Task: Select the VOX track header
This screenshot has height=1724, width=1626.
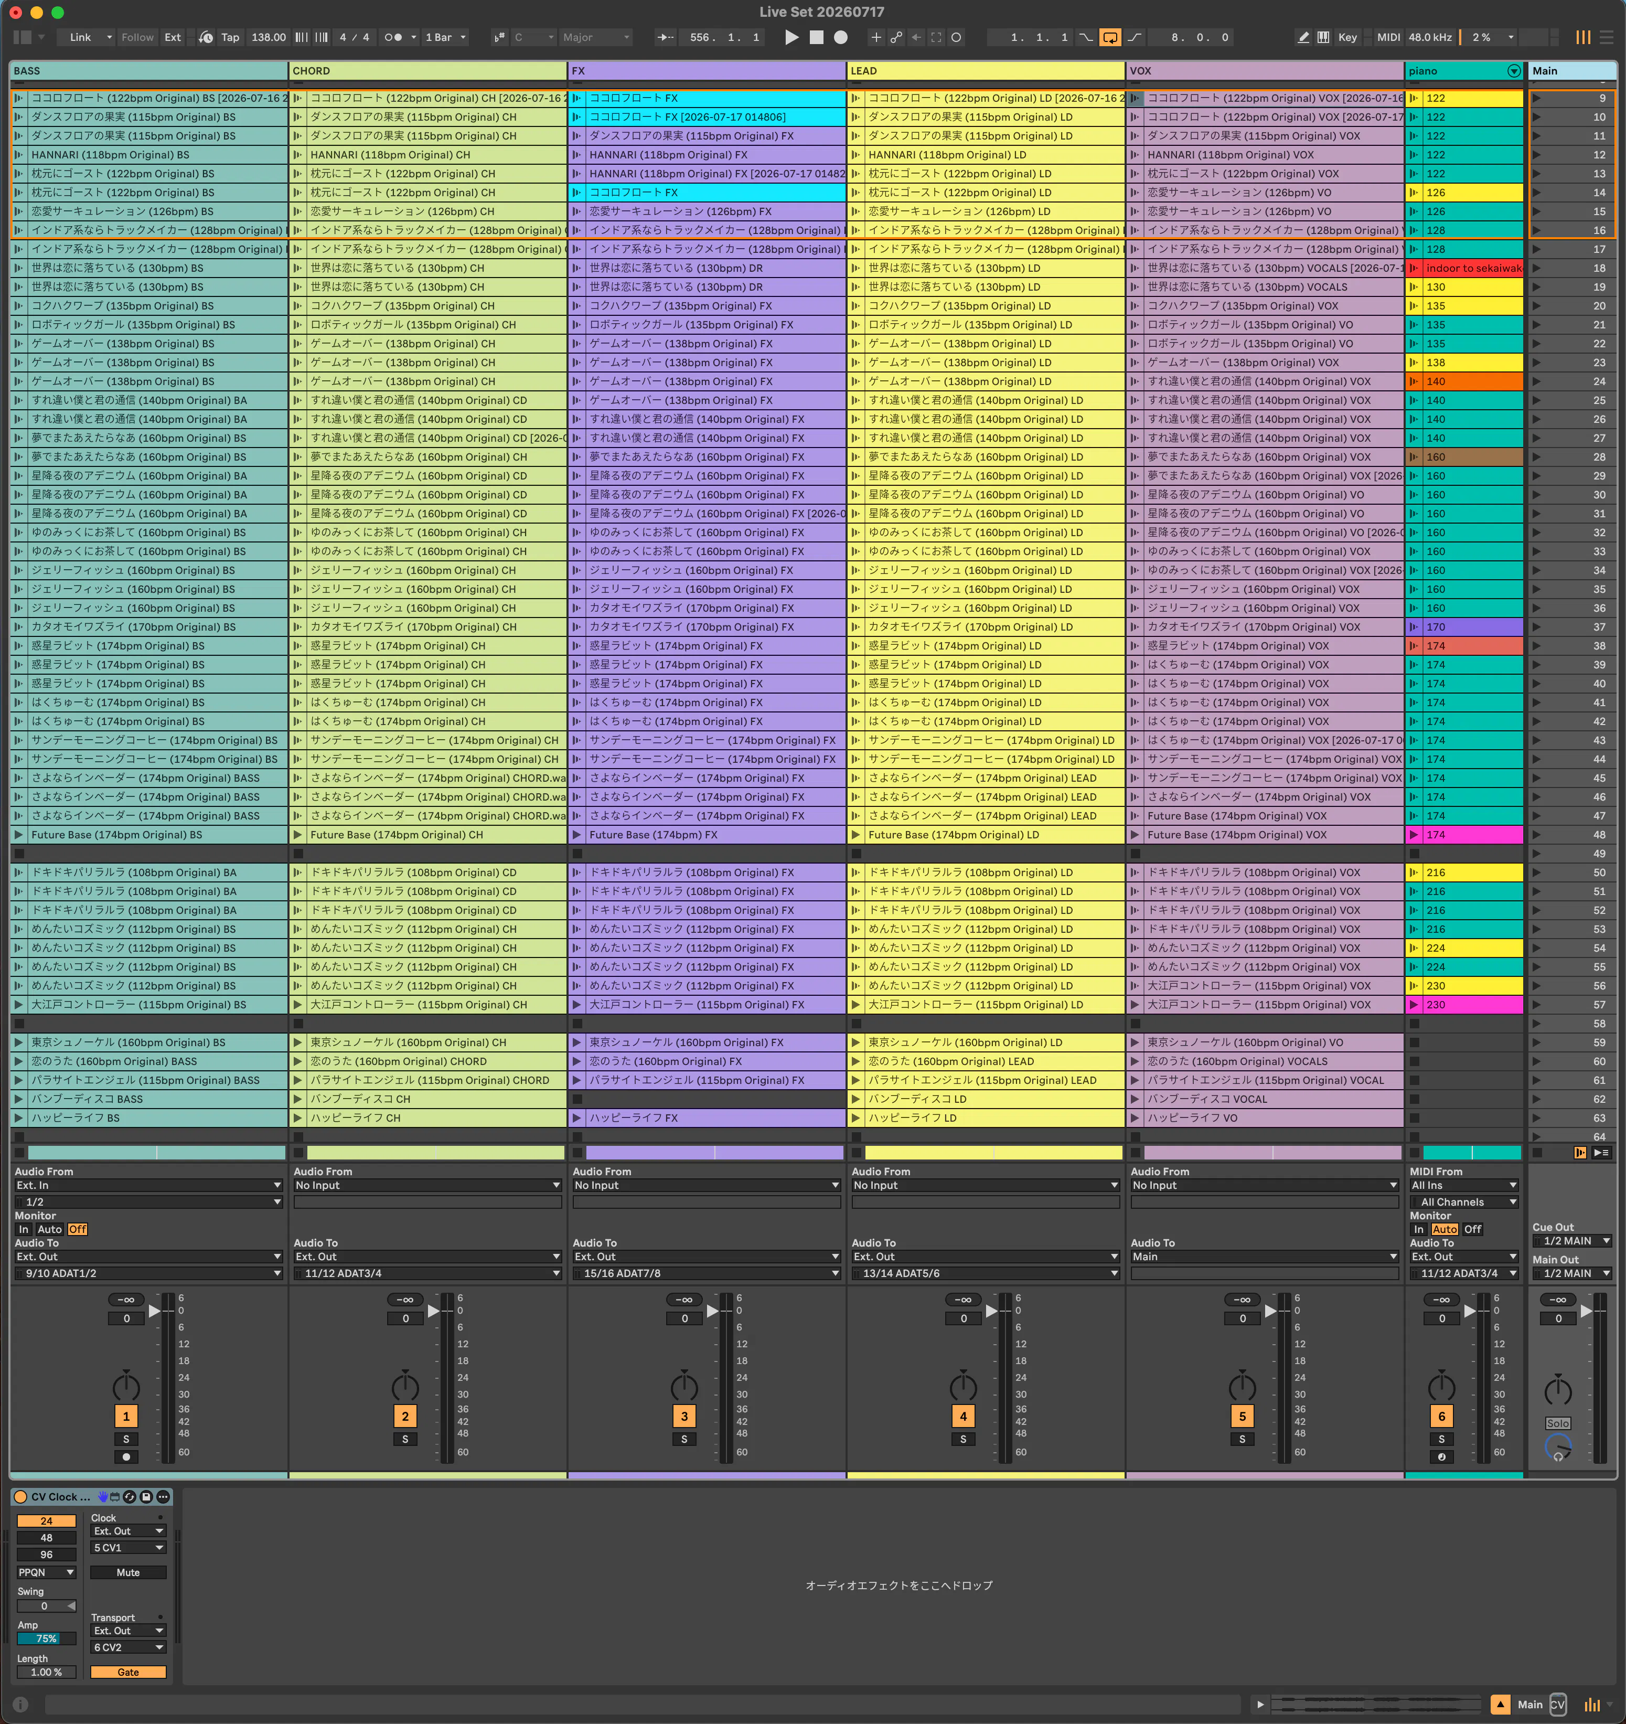Action: [1265, 71]
